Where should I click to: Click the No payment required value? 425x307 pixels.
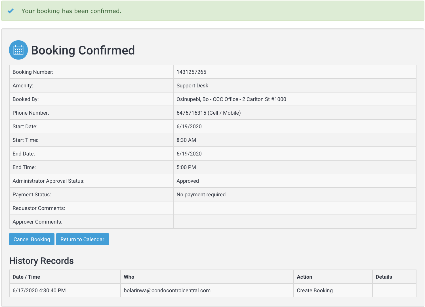point(201,195)
